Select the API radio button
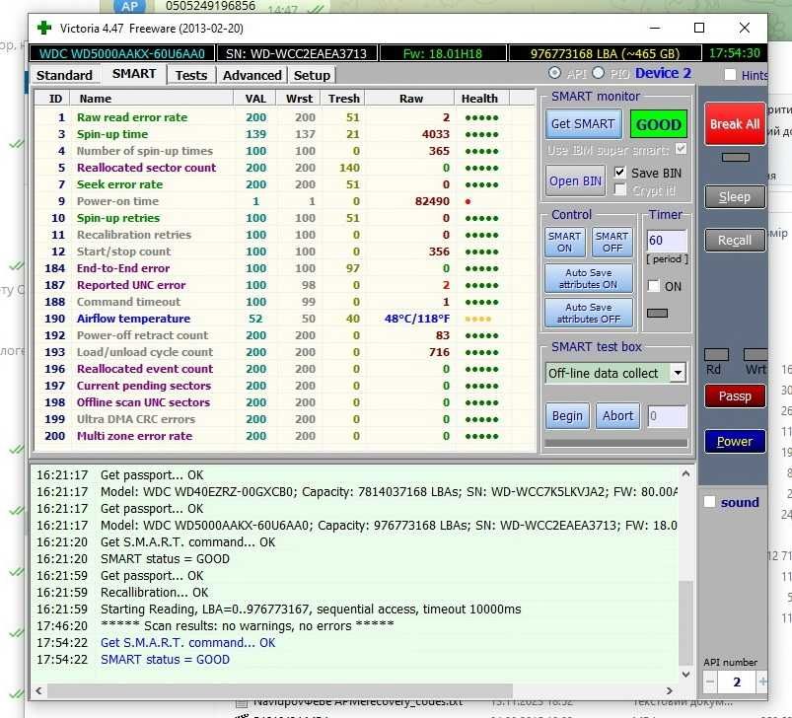The image size is (792, 718). pyautogui.click(x=554, y=73)
